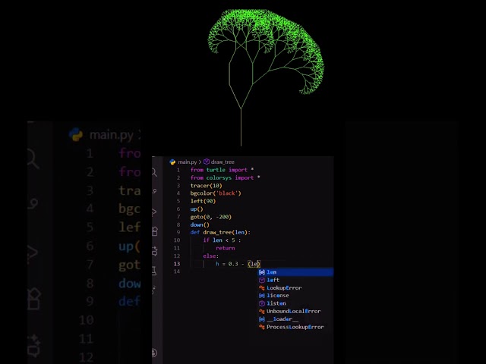The width and height of the screenshot is (486, 364).
Task: Open Run and Debug in the blurred background editor
Action: (33, 253)
